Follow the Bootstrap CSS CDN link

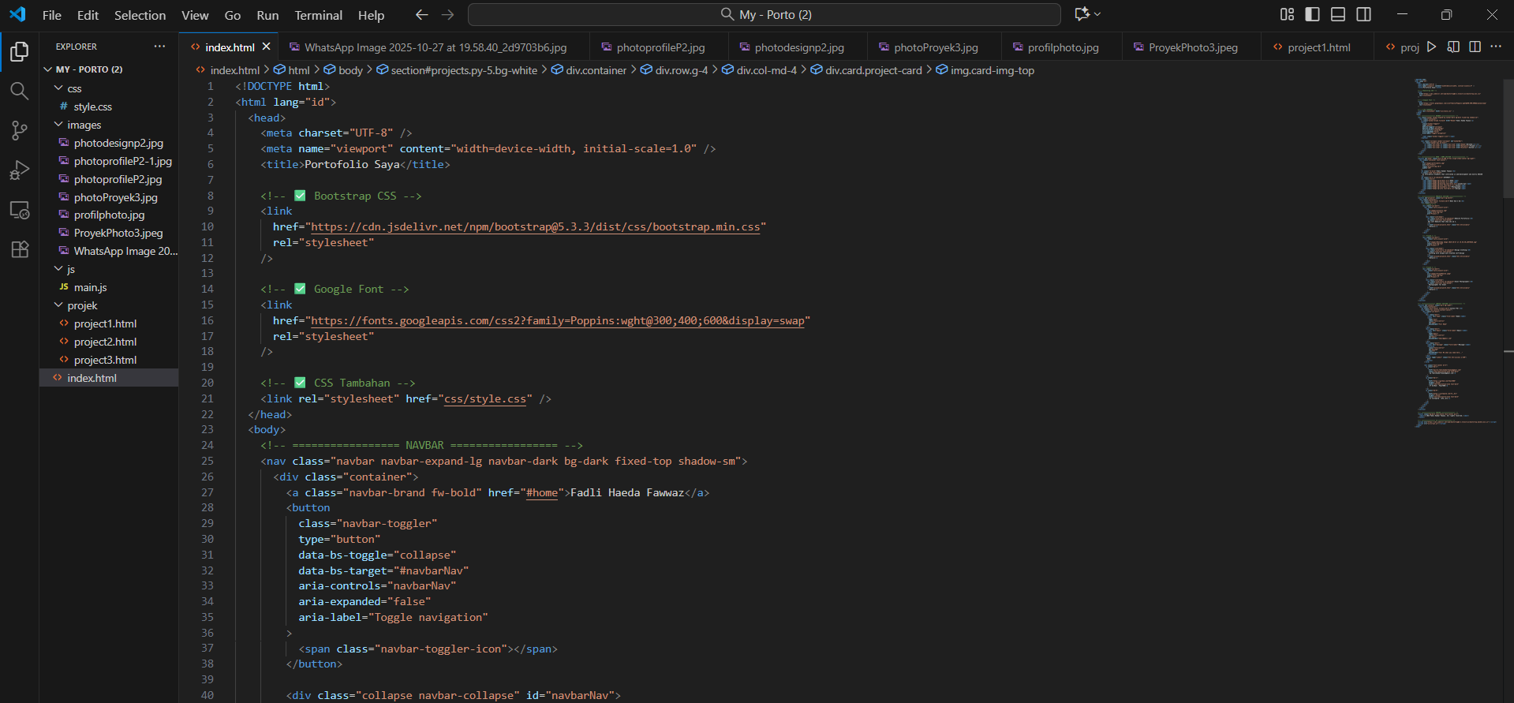pyautogui.click(x=535, y=227)
